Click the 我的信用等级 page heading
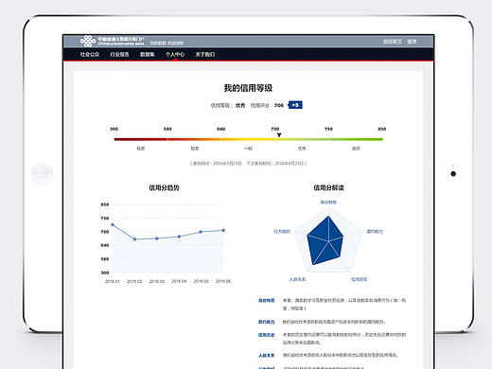The width and height of the screenshot is (492, 369). tap(248, 88)
